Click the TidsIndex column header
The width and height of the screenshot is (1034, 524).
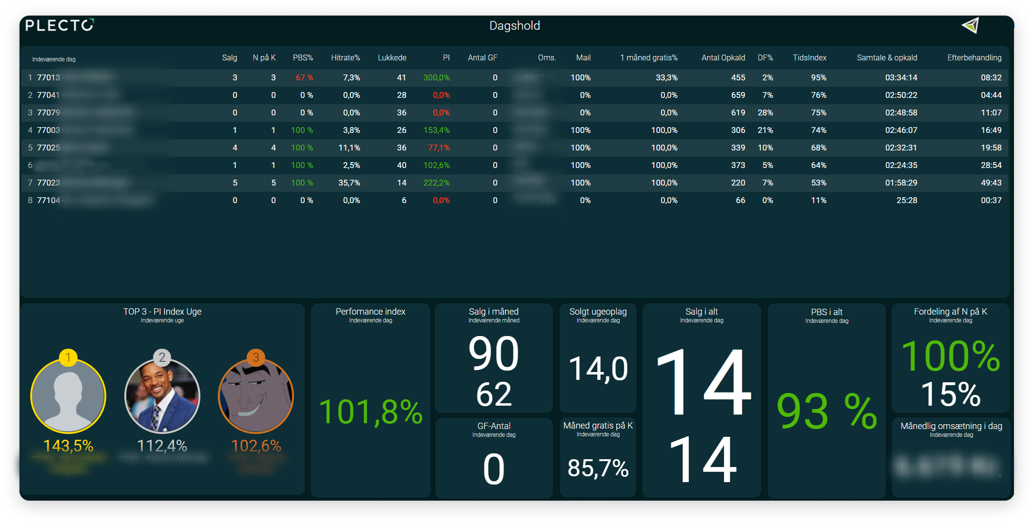coord(810,57)
